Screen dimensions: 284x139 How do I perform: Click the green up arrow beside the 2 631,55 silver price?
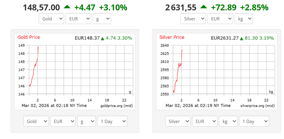click(204, 7)
